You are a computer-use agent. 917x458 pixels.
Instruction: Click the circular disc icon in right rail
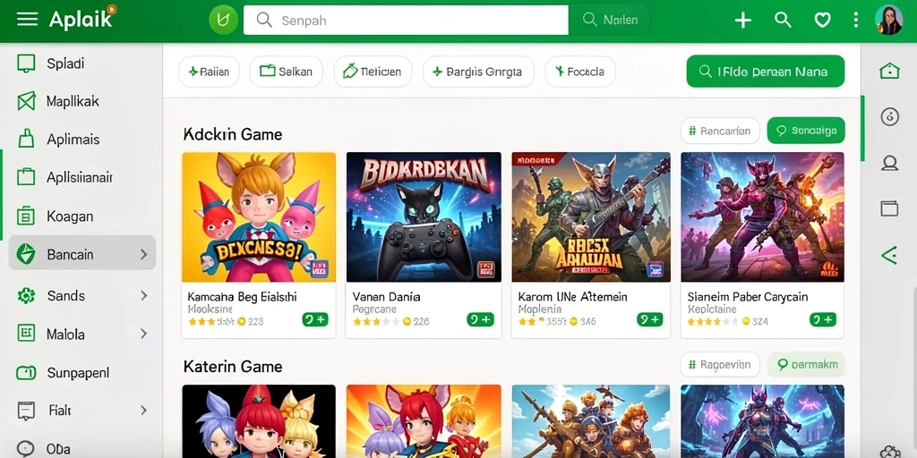[x=889, y=117]
